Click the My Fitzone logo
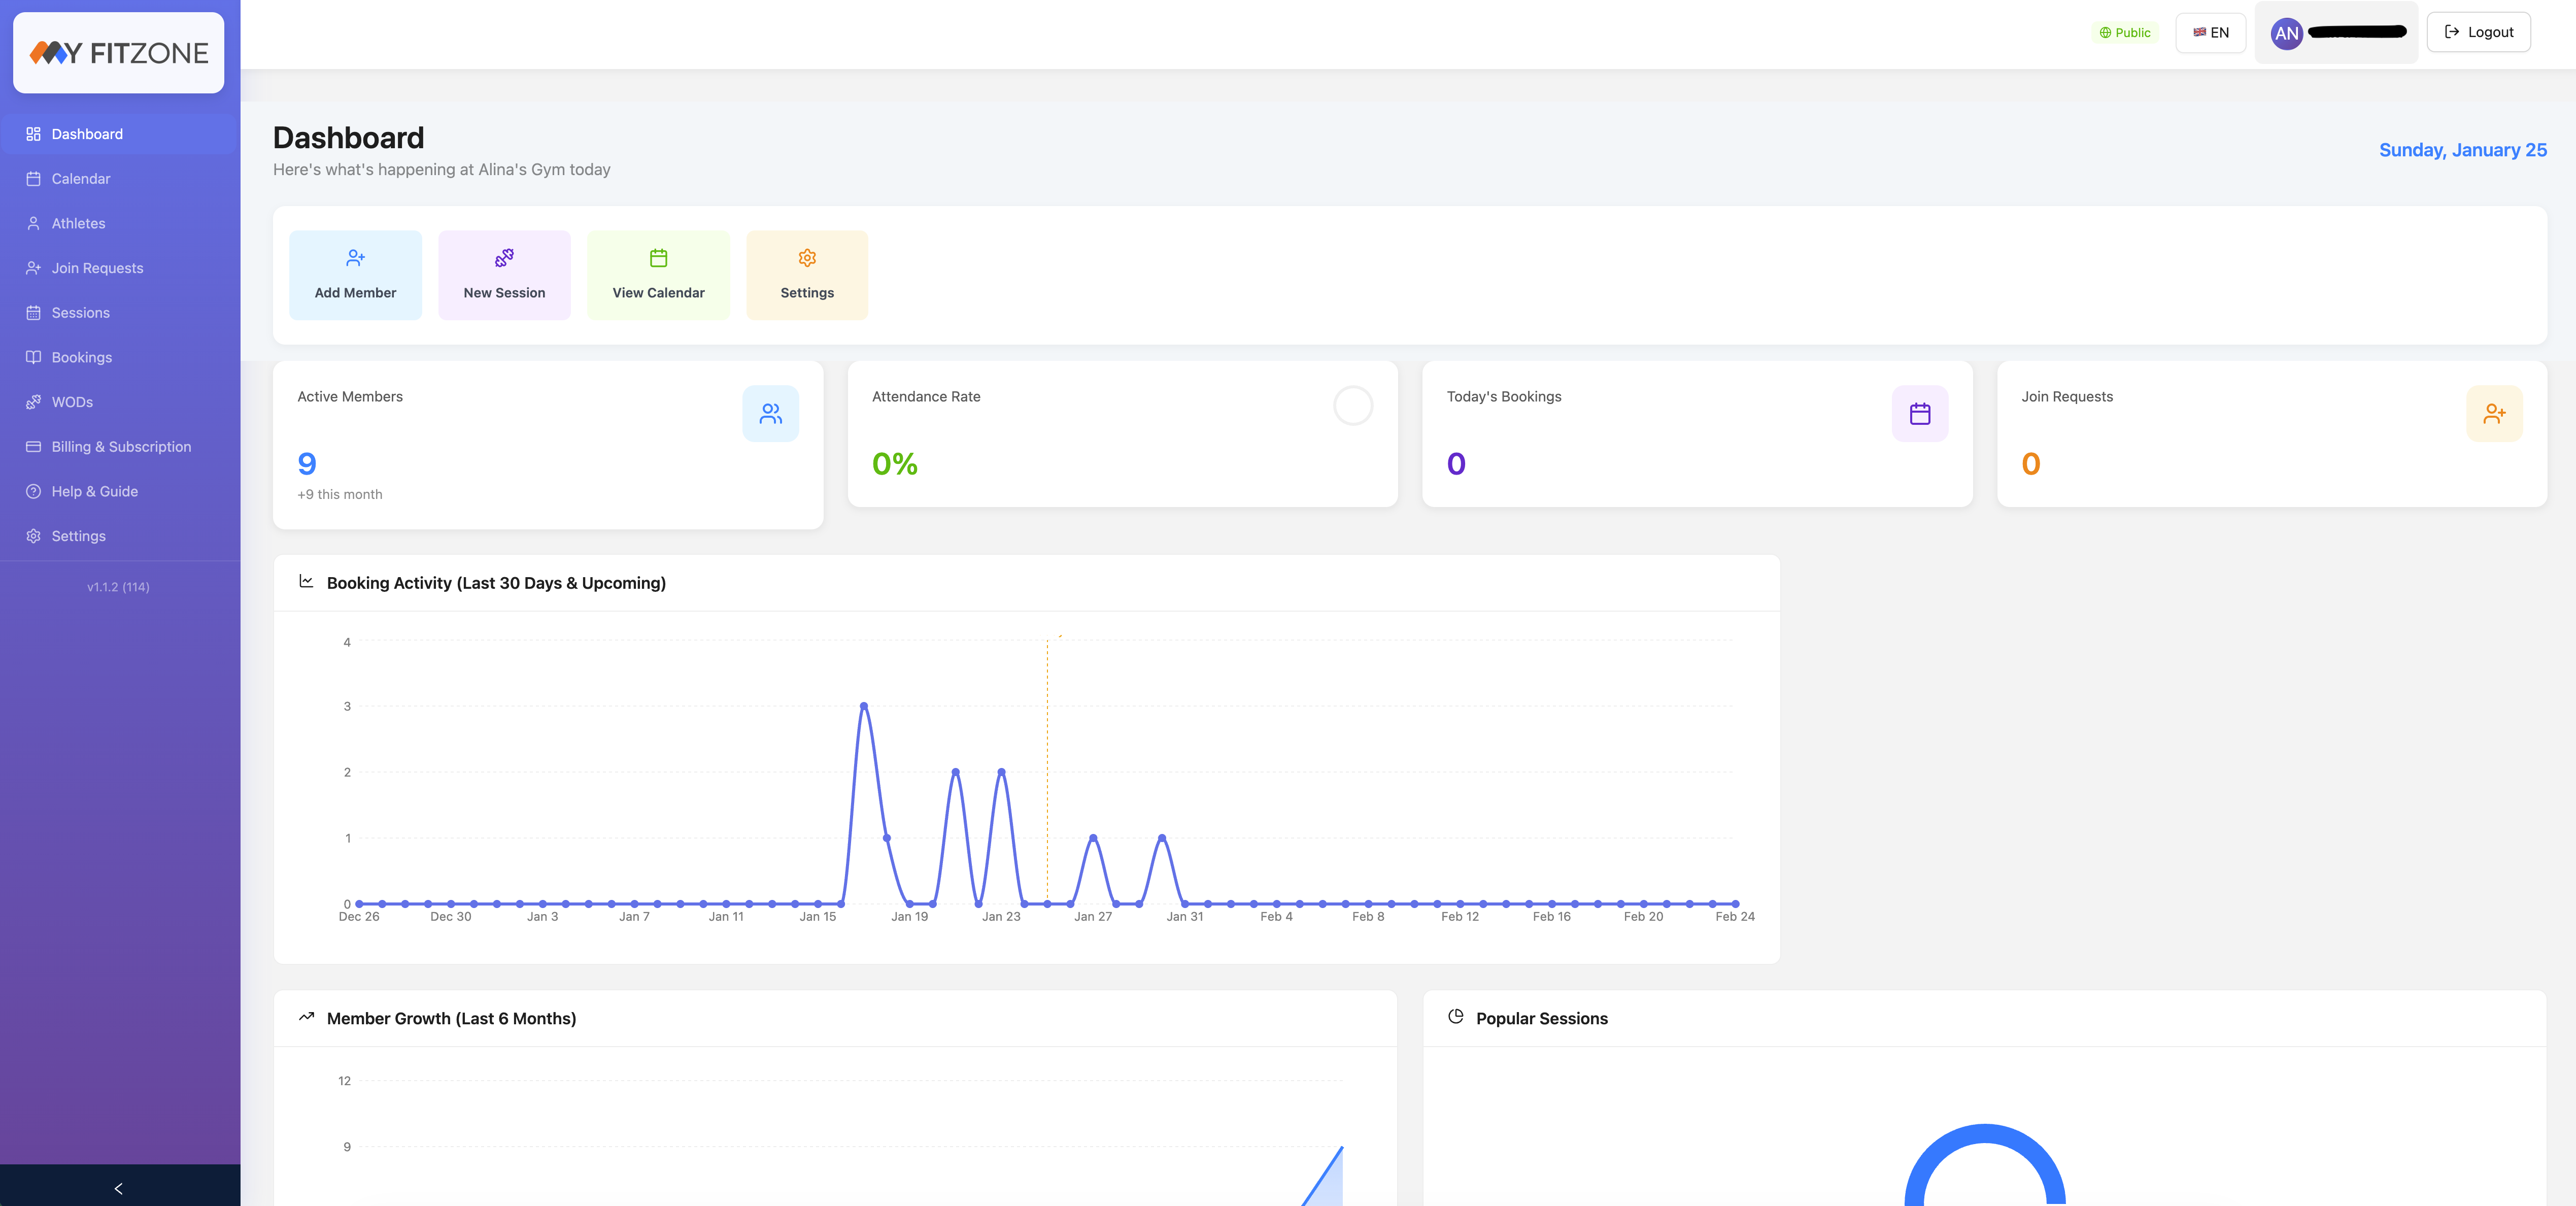Screen dimensions: 2576x1206 [119, 53]
